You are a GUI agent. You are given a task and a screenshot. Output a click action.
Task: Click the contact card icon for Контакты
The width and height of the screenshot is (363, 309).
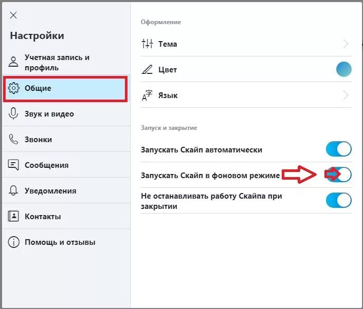[x=14, y=216]
